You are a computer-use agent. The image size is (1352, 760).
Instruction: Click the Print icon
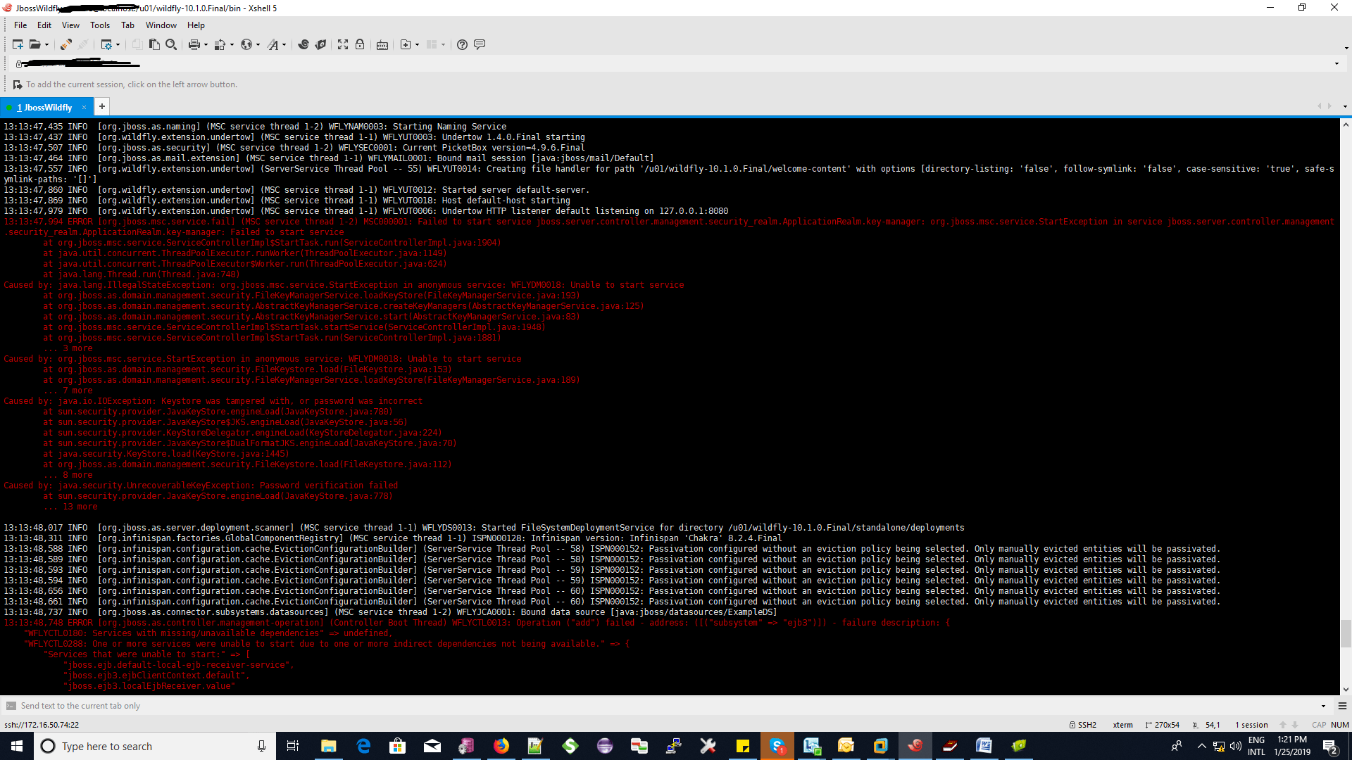click(x=194, y=44)
